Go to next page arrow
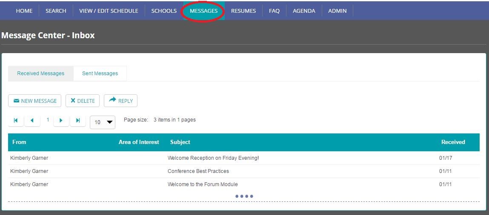Image resolution: width=489 pixels, height=215 pixels. [x=61, y=120]
